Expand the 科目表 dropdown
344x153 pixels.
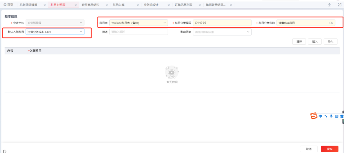click(139, 23)
